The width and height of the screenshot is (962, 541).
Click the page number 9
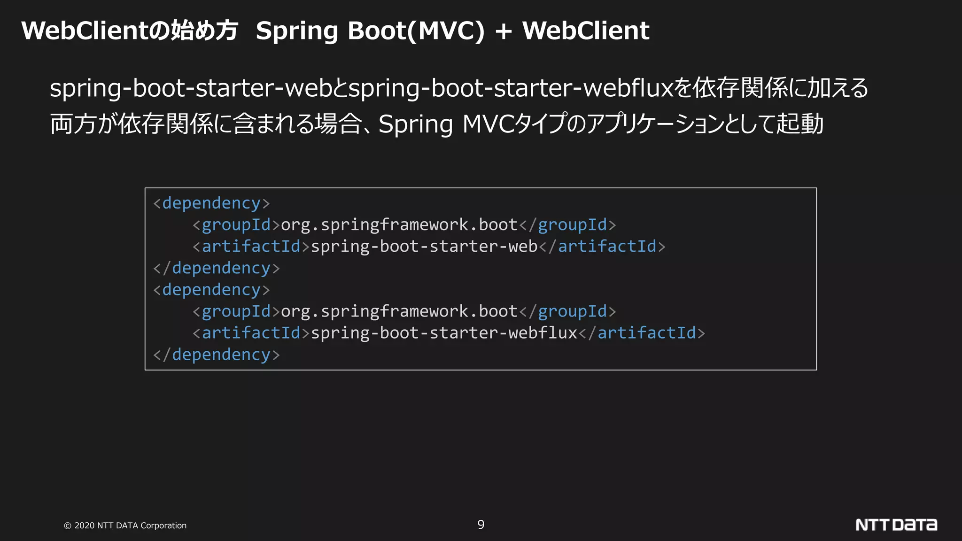[x=481, y=525]
